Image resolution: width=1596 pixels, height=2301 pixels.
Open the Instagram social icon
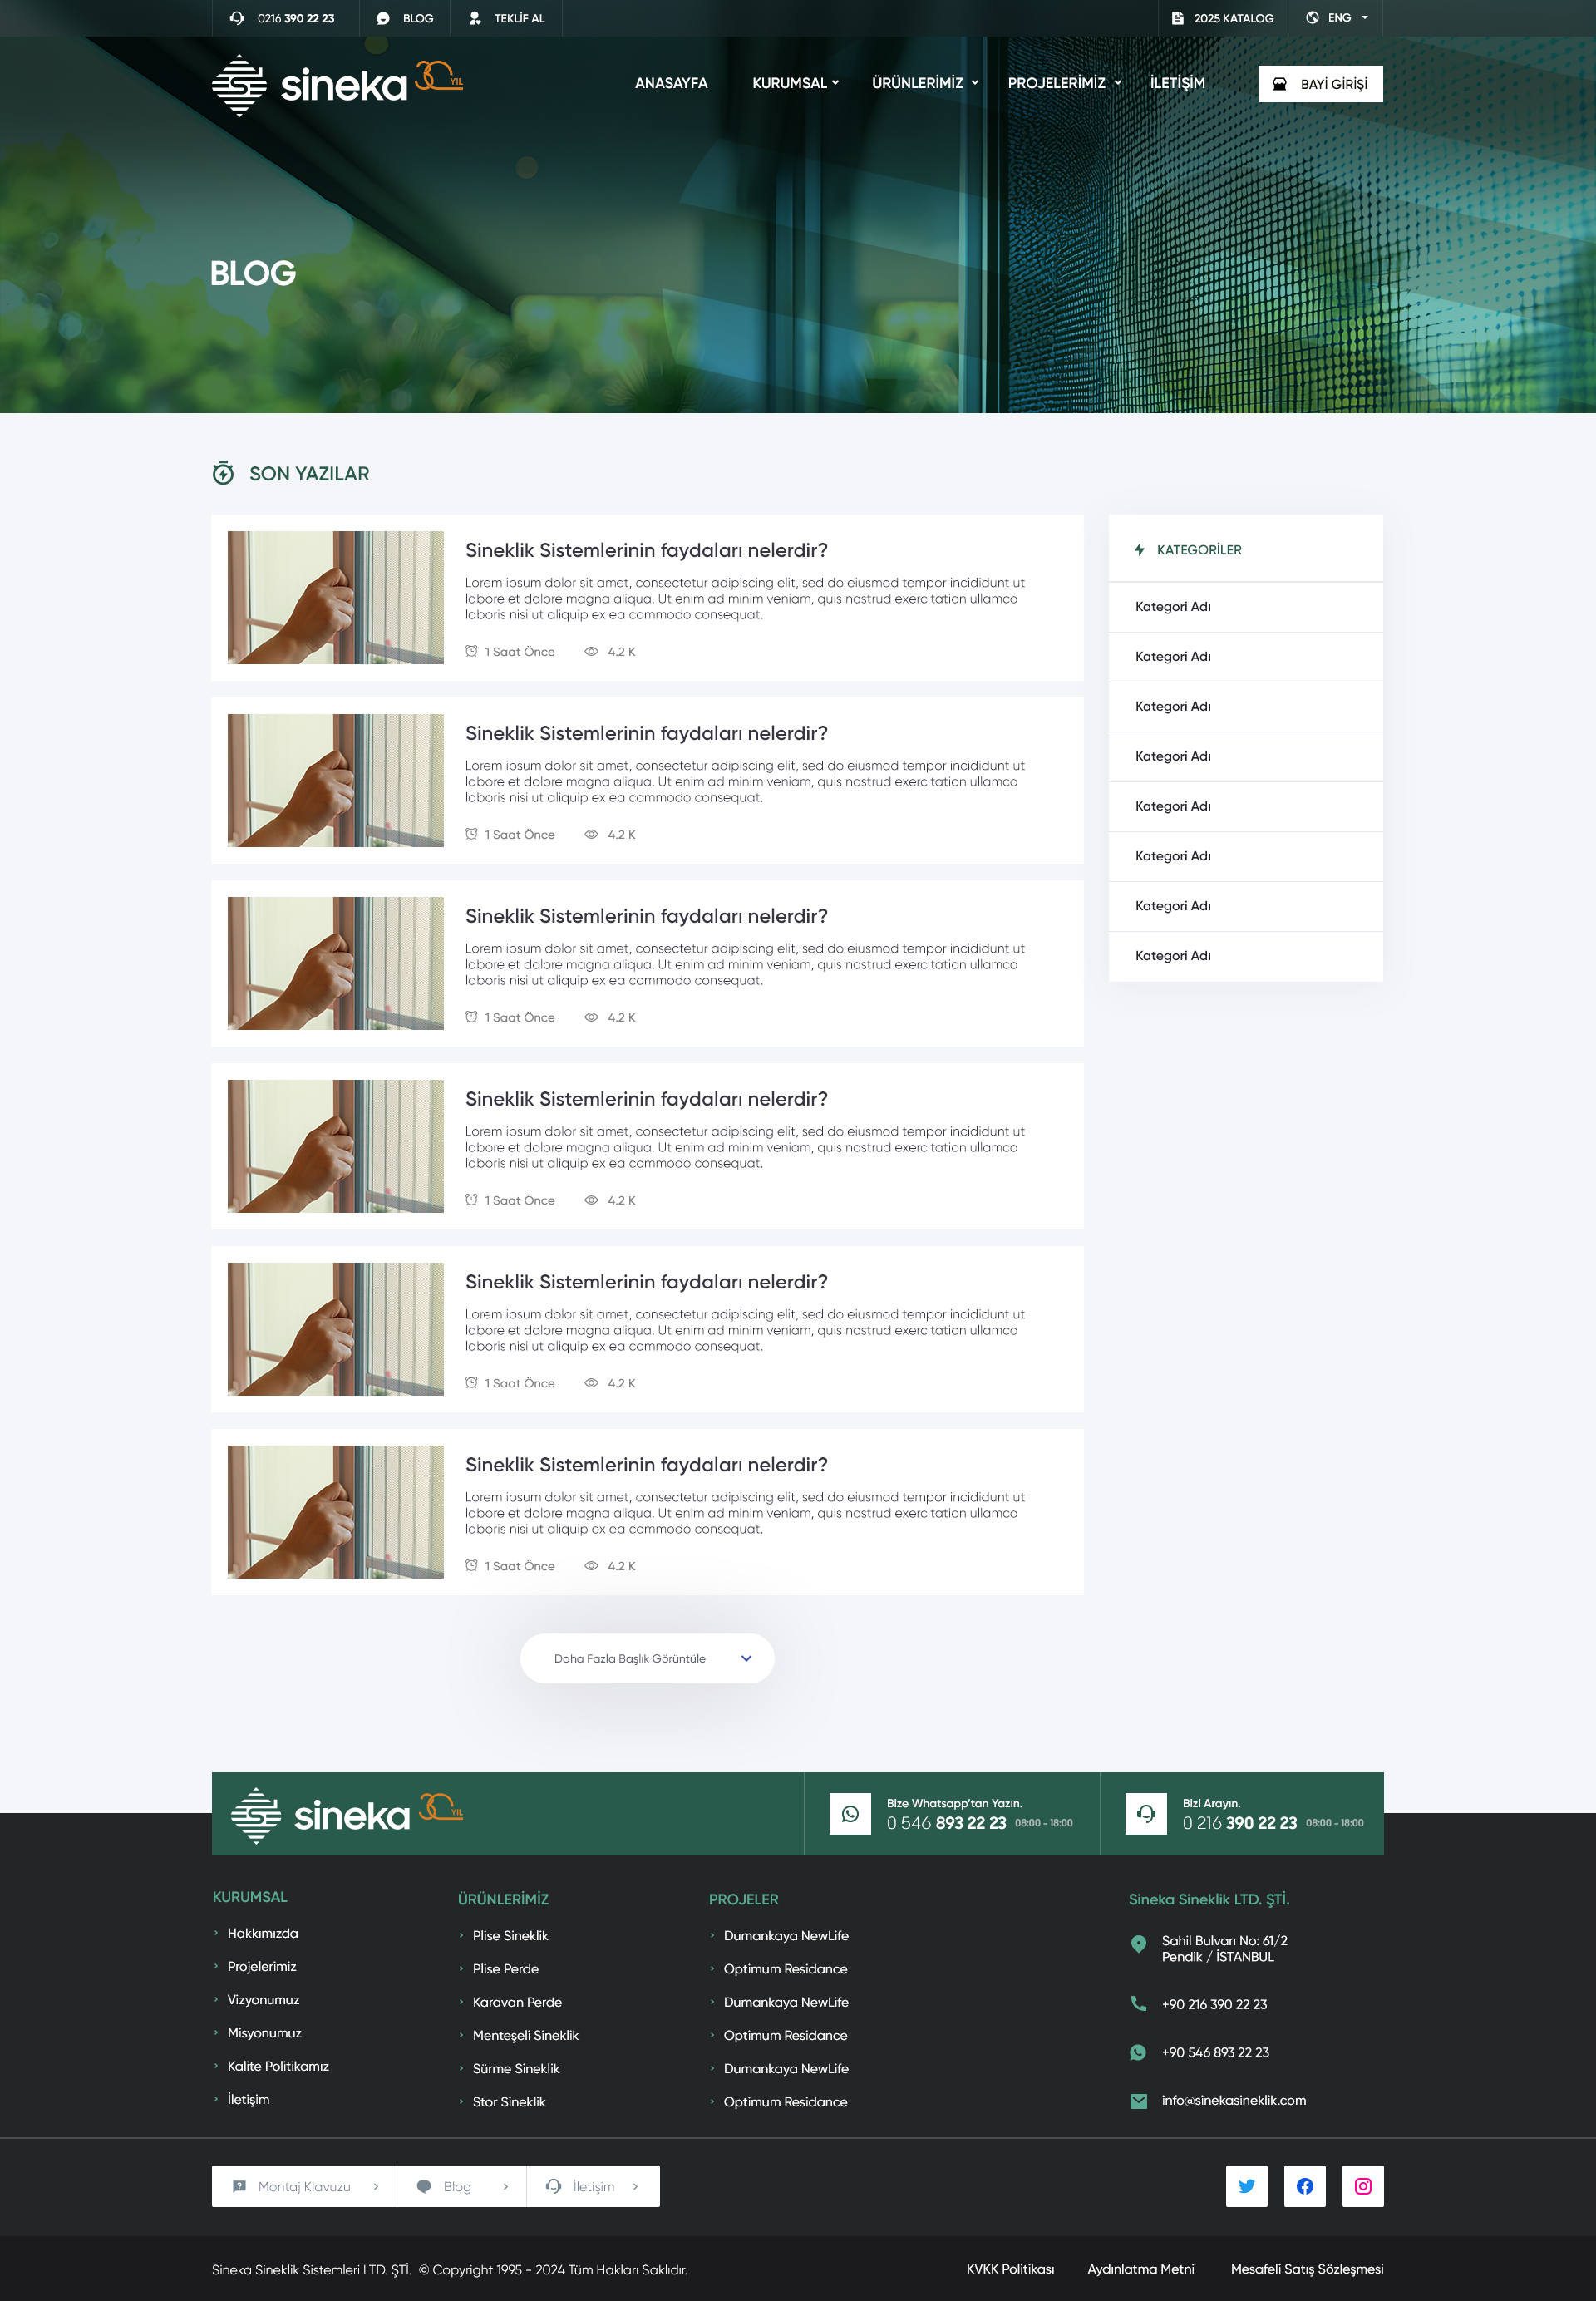tap(1362, 2186)
